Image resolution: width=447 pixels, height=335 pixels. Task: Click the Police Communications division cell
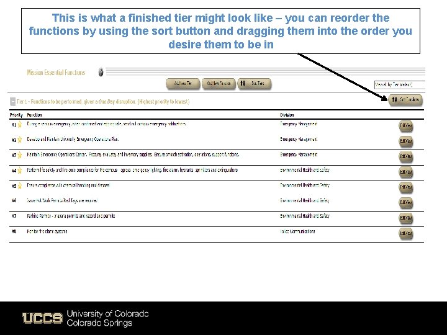pos(297,231)
